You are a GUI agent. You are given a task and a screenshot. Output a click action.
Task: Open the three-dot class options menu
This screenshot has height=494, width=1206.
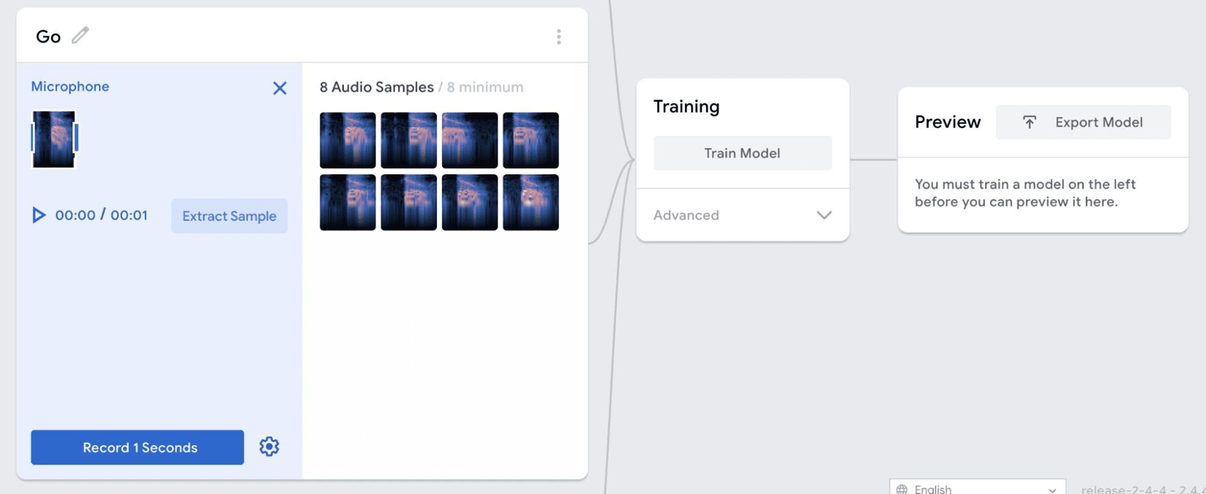559,37
